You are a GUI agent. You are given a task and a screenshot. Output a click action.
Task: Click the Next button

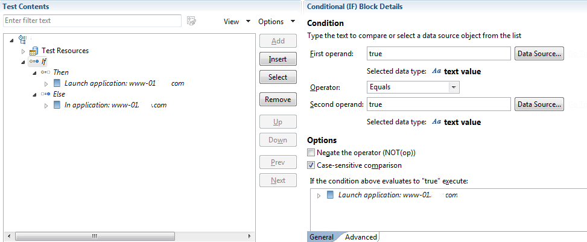(278, 180)
